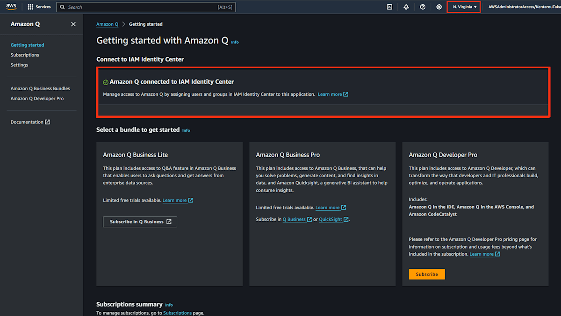Open Amazon Q Business Bundles
The width and height of the screenshot is (561, 316).
coord(40,88)
